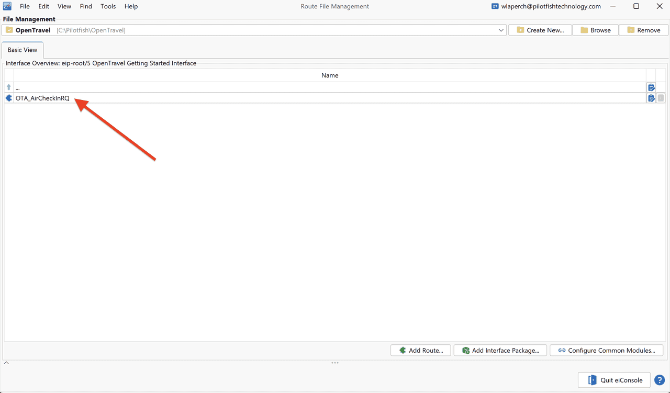
Task: Click the eiConsole app icon in title bar
Action: click(x=7, y=6)
